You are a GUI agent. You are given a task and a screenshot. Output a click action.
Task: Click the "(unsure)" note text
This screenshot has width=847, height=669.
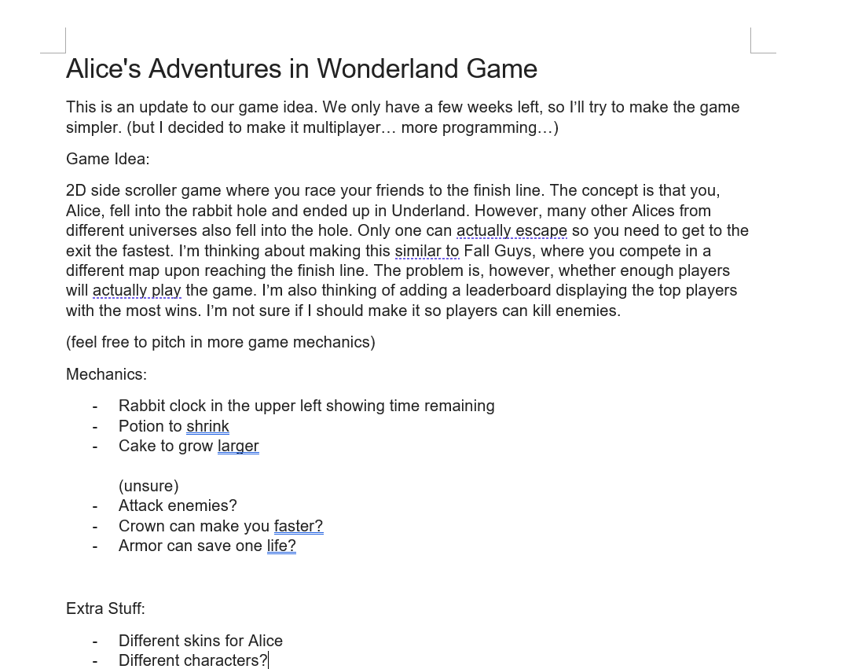[x=148, y=486]
